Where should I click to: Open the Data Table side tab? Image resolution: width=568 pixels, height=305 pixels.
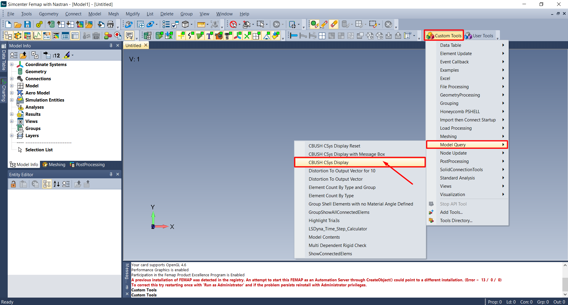4,57
